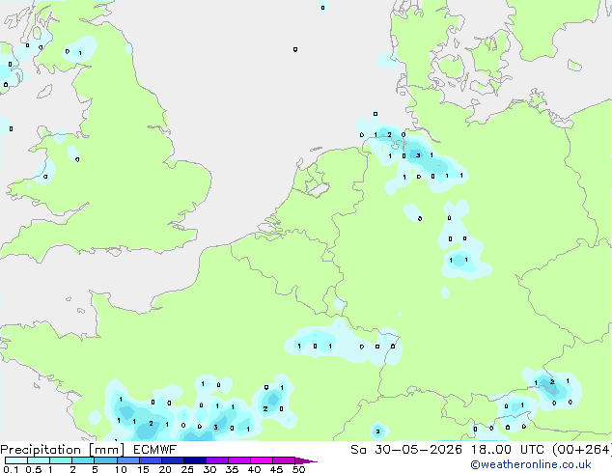Open the weatheronline.co.uk copyright link

[x=531, y=464]
